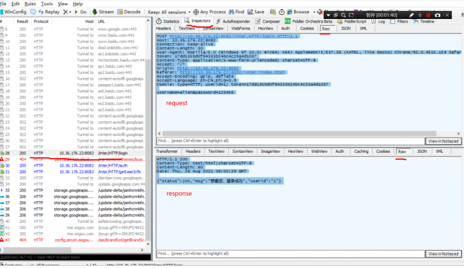Launch Browse with the IE icon
The image size is (464, 268).
(x=298, y=12)
